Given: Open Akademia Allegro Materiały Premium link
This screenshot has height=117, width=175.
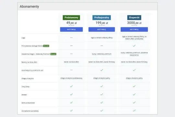Looking at the screenshot, I should tap(36, 54).
